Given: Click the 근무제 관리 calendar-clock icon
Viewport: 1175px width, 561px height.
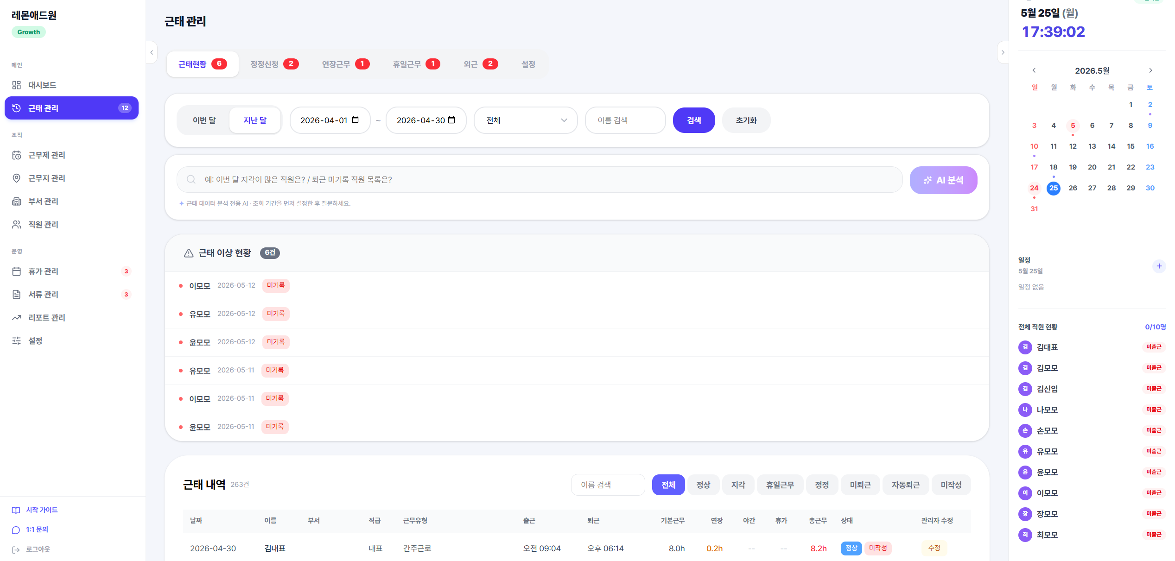Looking at the screenshot, I should coord(17,155).
